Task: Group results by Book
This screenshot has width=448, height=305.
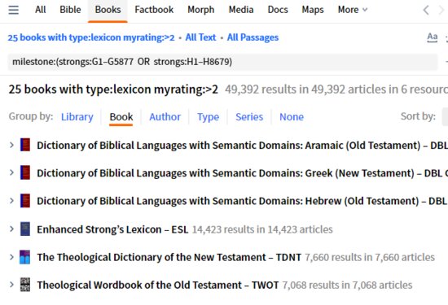Action: tap(121, 116)
